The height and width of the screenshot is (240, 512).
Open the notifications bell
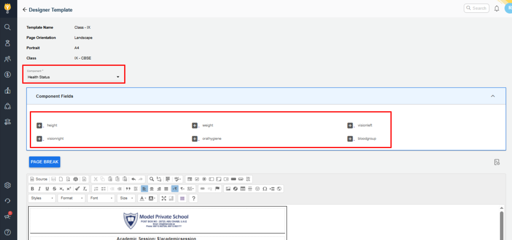coord(496,8)
